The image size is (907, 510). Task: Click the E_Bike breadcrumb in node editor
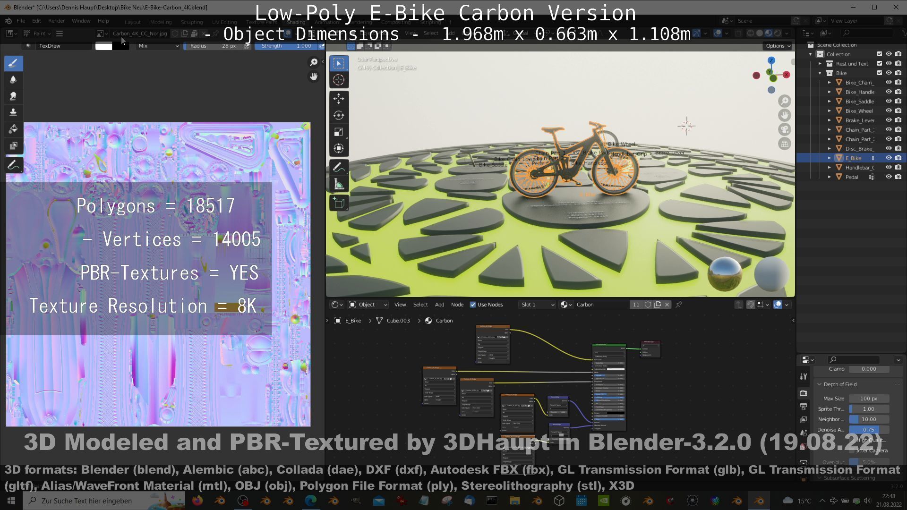pos(348,321)
